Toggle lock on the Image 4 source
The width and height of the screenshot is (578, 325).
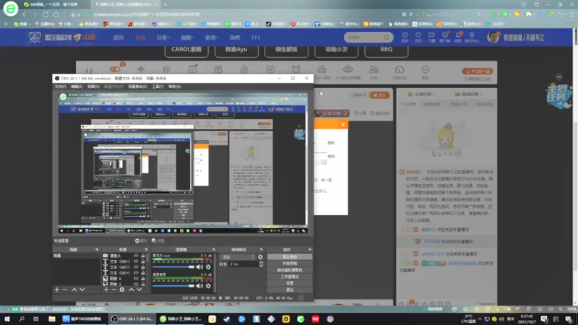[x=142, y=279]
